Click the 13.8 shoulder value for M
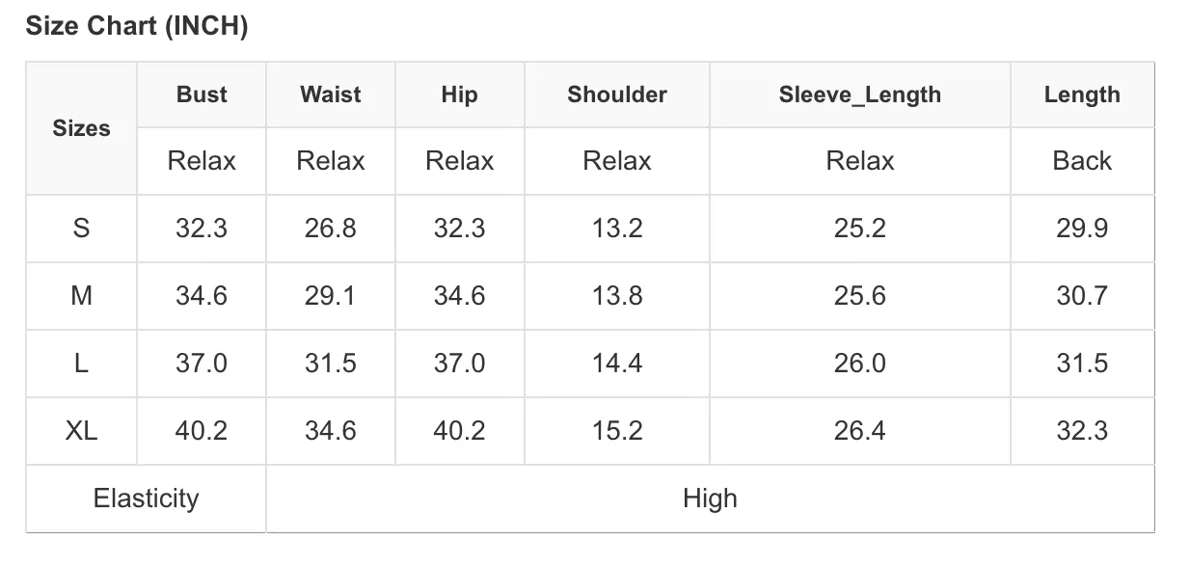Screen dimensions: 1190x567 pyautogui.click(x=617, y=296)
